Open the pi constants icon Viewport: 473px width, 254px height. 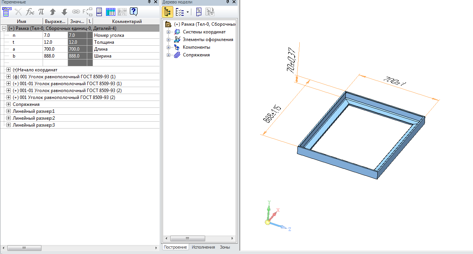41,12
